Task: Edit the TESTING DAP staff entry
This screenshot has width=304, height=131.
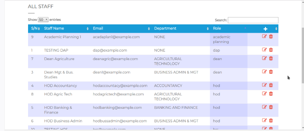Action: click(264, 50)
